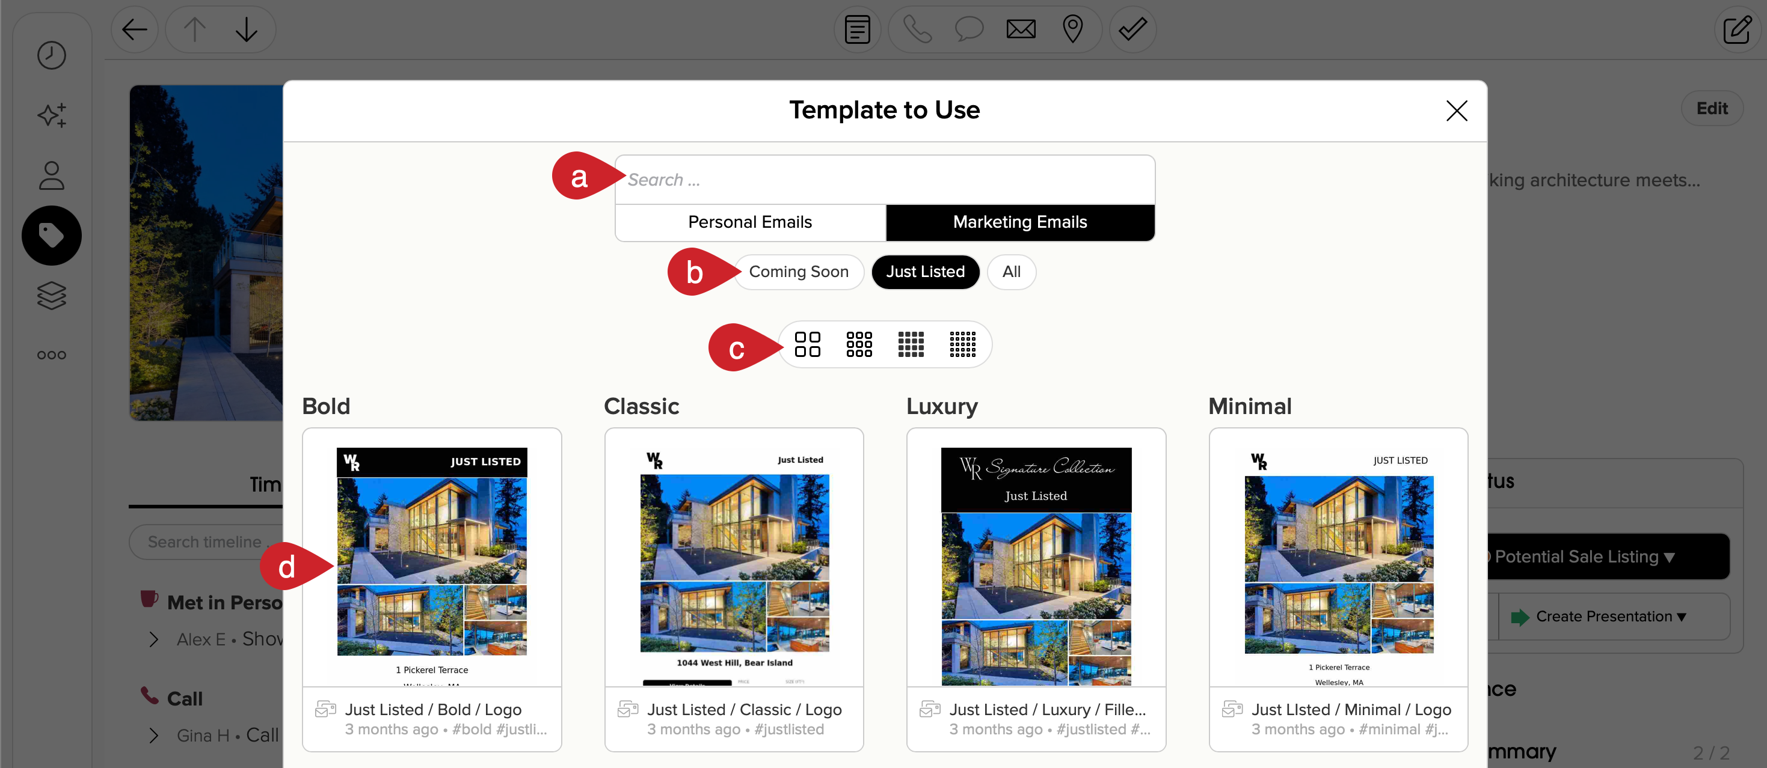Click email icon beside Minimal template title
This screenshot has width=1767, height=768.
1232,709
